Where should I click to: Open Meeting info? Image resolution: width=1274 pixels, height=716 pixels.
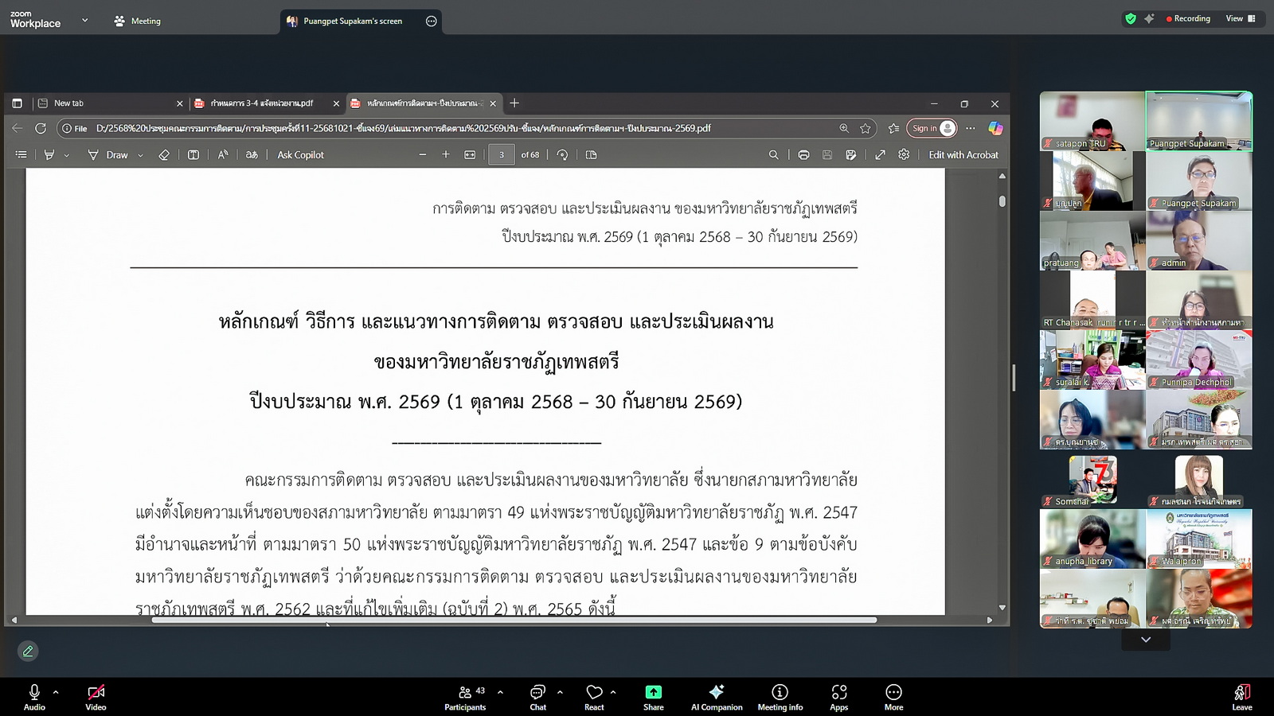[x=780, y=697]
